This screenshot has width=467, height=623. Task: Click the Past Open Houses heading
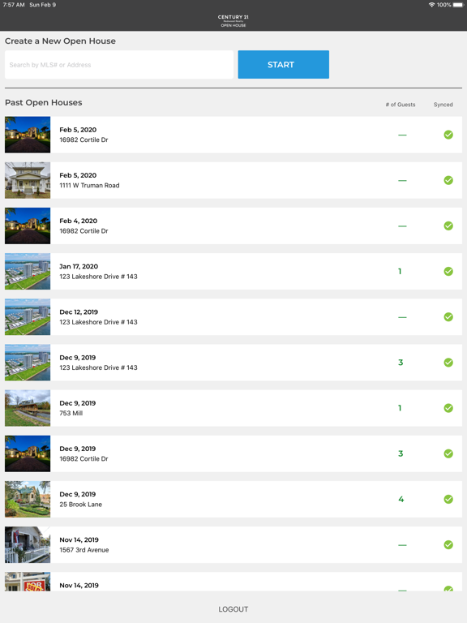click(x=44, y=102)
